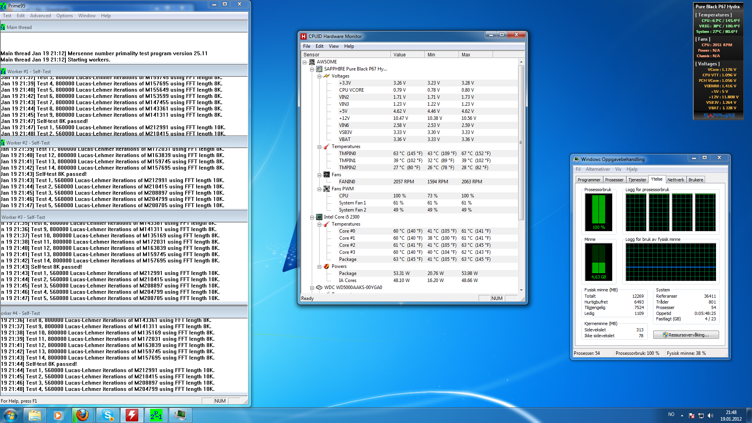
Task: Collapse the WDC WD5000AAKS drive node
Action: [312, 288]
